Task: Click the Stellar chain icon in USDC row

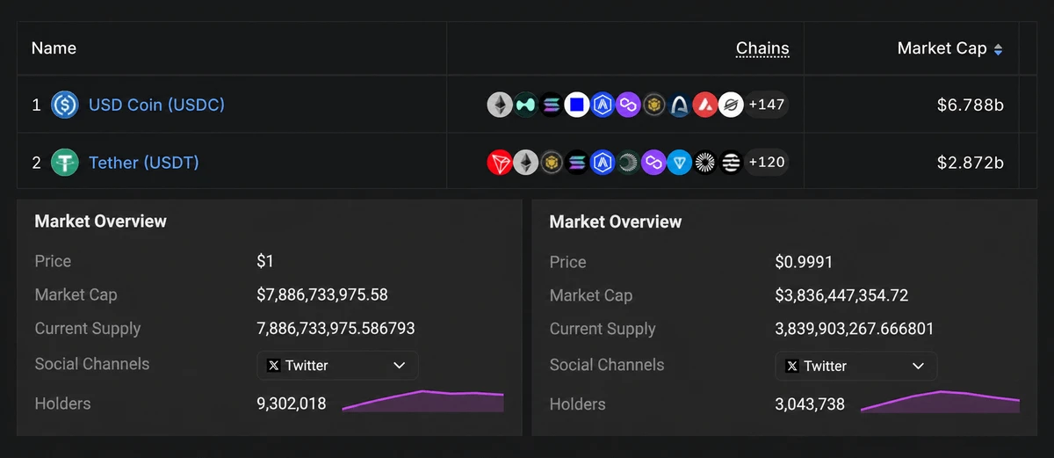Action: (731, 105)
